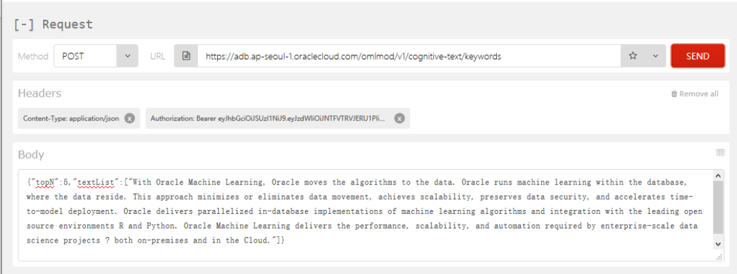Delete the Authorization header using its X
Image resolution: width=737 pixels, height=274 pixels.
(x=399, y=118)
